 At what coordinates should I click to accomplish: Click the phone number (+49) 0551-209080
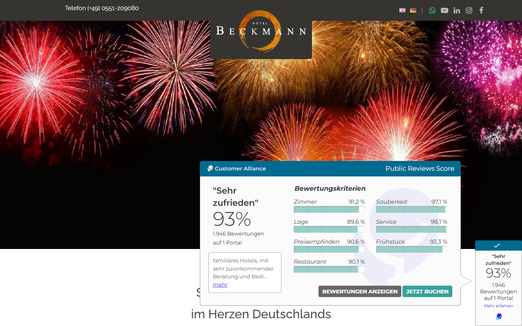click(x=113, y=8)
